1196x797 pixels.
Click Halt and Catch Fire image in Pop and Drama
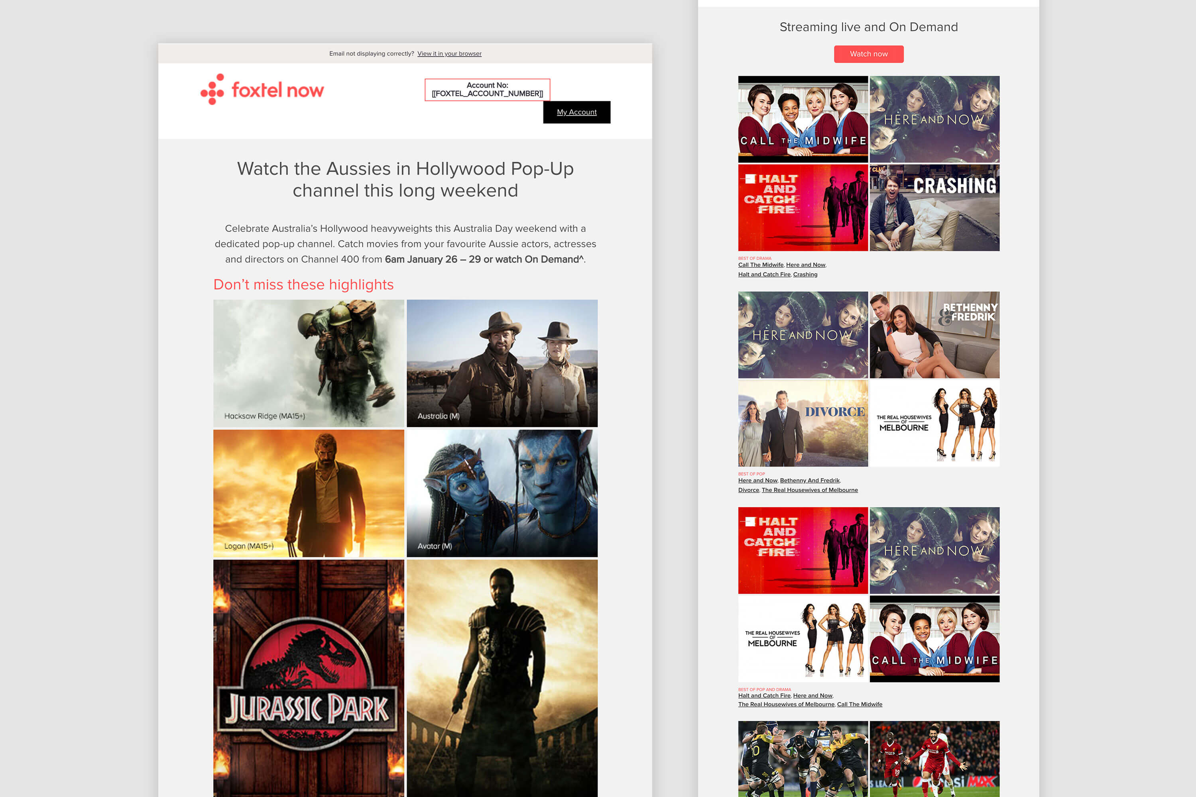803,550
